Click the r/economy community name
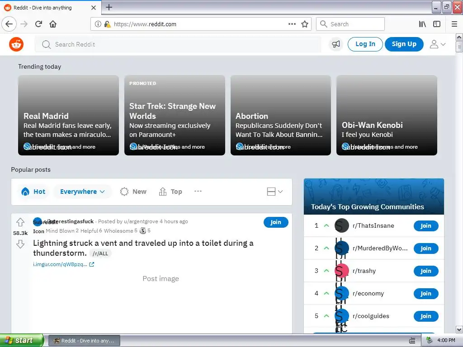Viewport: 463px width, 347px height. (x=368, y=293)
